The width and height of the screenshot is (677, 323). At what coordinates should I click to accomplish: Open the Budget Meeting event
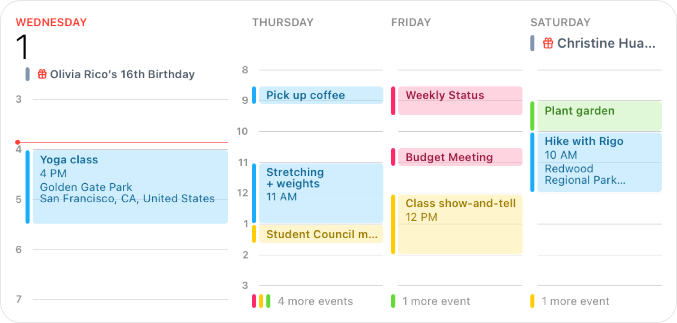click(455, 157)
